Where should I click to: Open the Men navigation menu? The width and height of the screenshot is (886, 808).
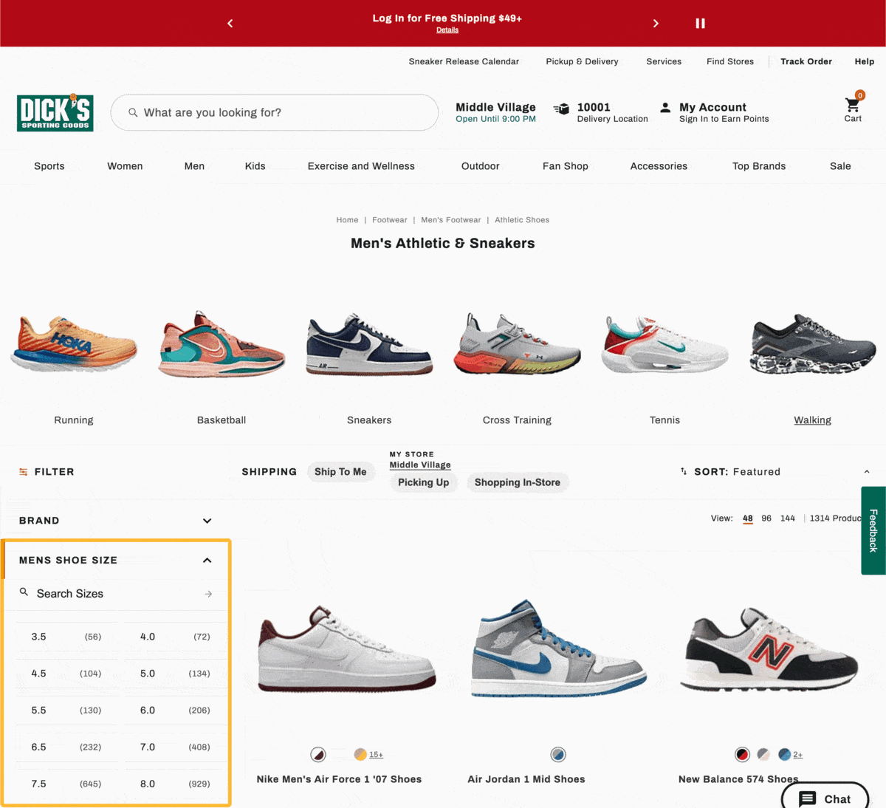tap(194, 166)
